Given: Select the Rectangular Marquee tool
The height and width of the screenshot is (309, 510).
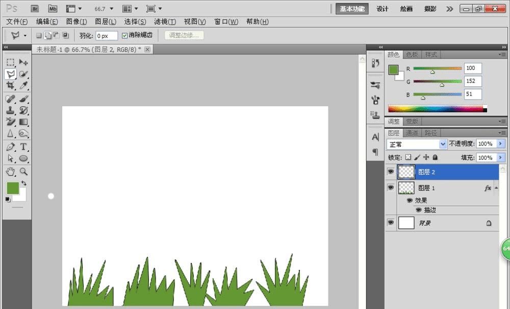Looking at the screenshot, I should tap(10, 62).
